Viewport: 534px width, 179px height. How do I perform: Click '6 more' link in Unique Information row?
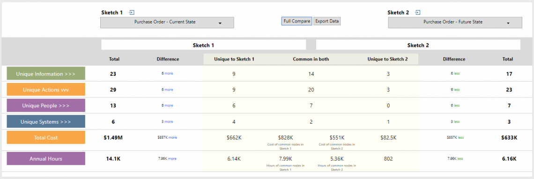point(167,73)
